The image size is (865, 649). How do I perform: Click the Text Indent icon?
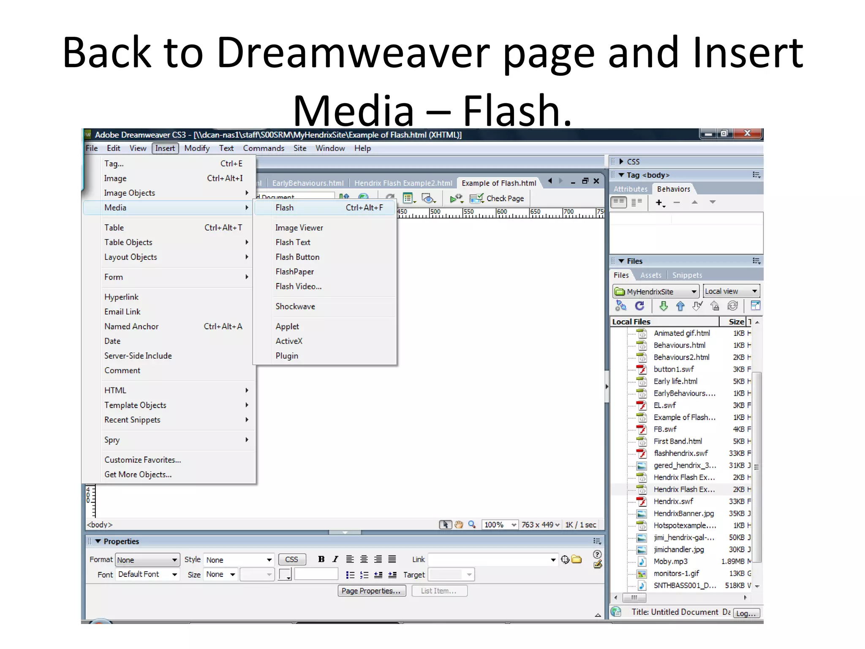pos(392,575)
